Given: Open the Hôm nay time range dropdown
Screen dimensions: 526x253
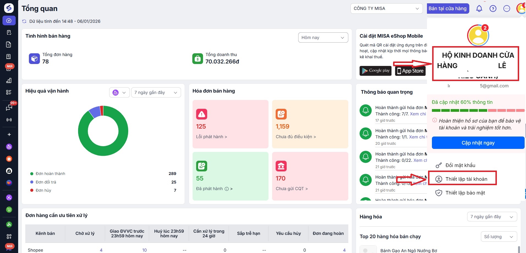Looking at the screenshot, I should (323, 38).
